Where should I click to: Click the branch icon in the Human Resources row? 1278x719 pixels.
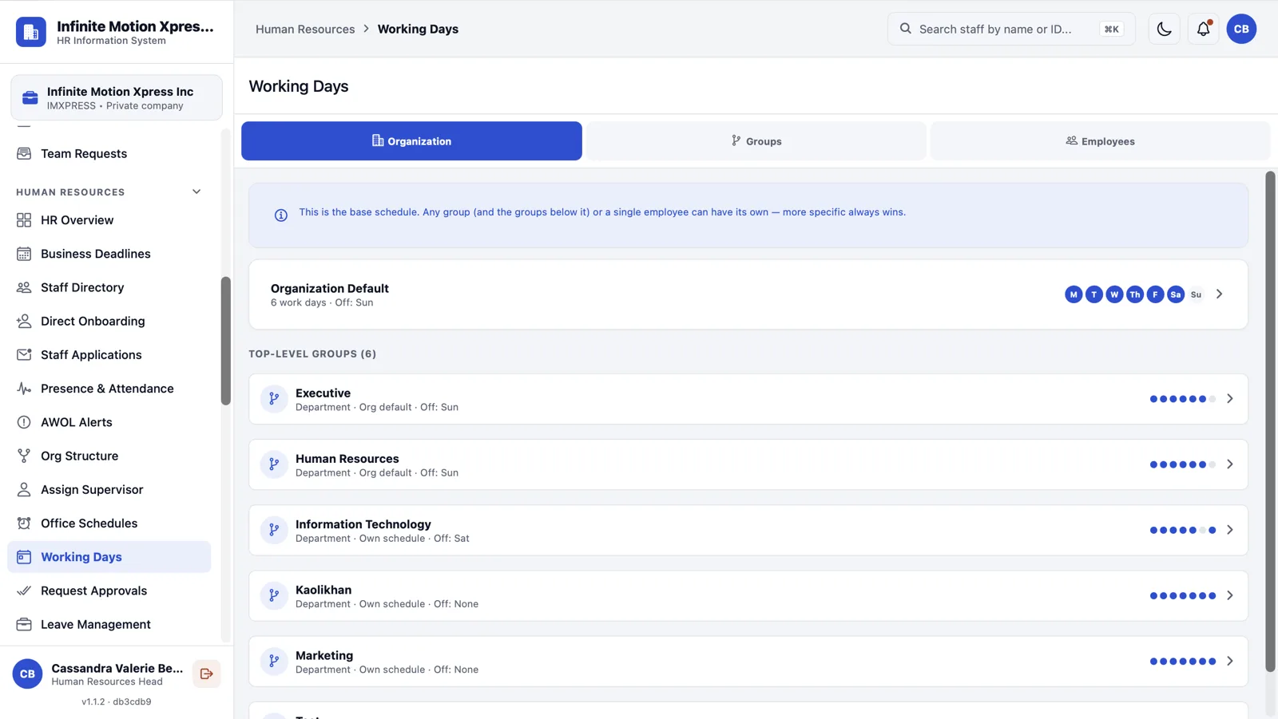tap(274, 464)
